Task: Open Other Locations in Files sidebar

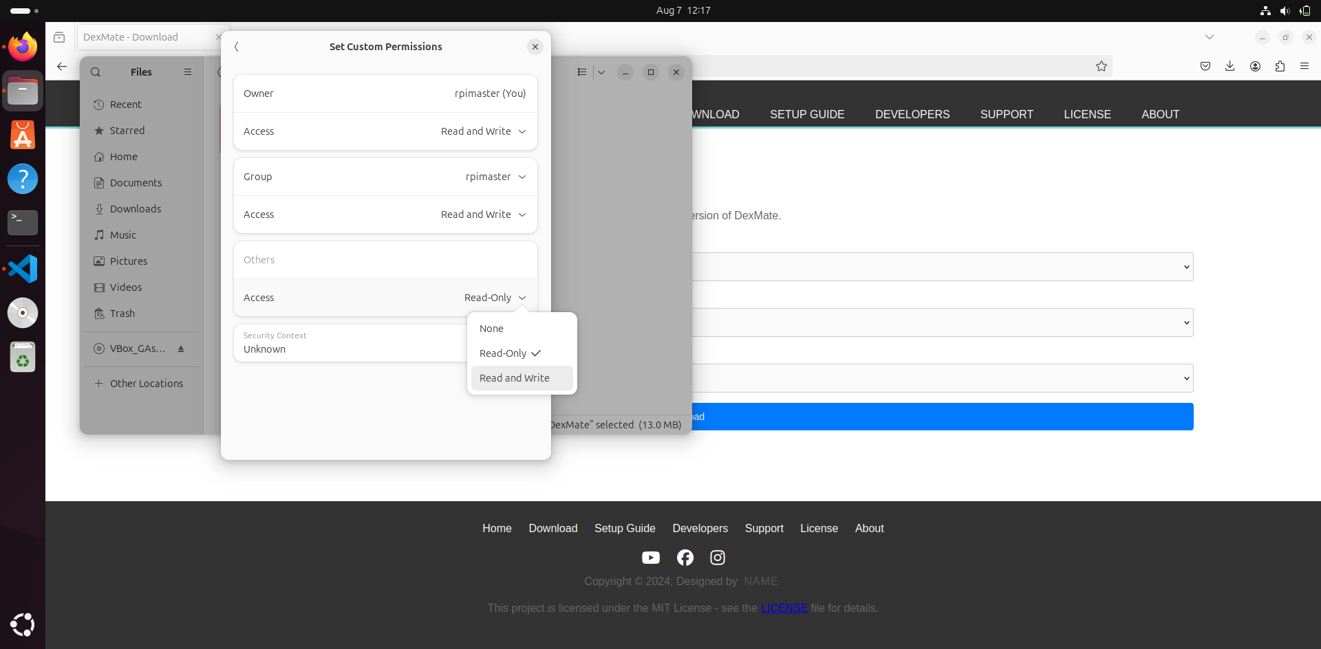Action: pyautogui.click(x=142, y=384)
